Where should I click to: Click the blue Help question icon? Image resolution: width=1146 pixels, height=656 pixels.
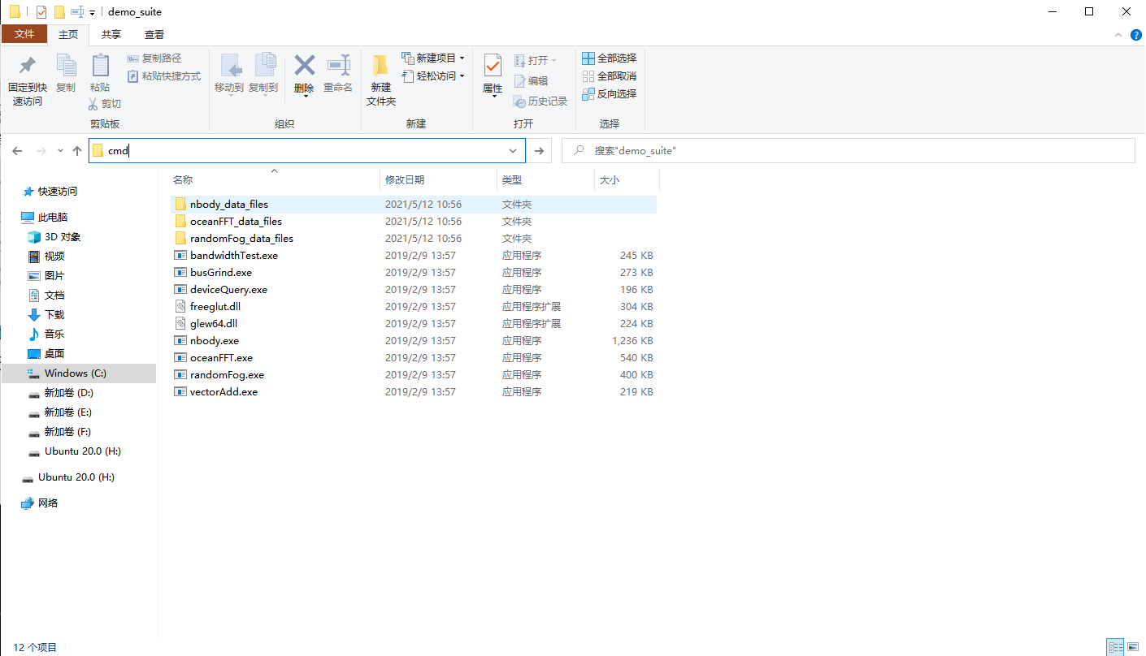point(1136,35)
